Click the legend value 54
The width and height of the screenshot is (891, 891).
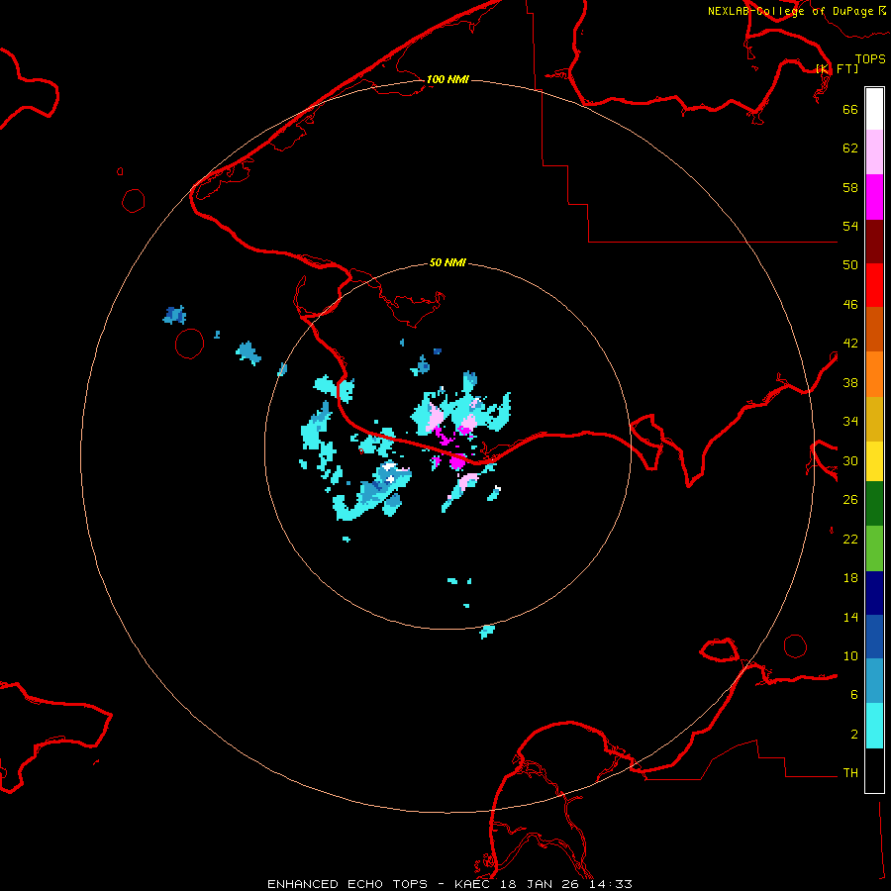[850, 226]
